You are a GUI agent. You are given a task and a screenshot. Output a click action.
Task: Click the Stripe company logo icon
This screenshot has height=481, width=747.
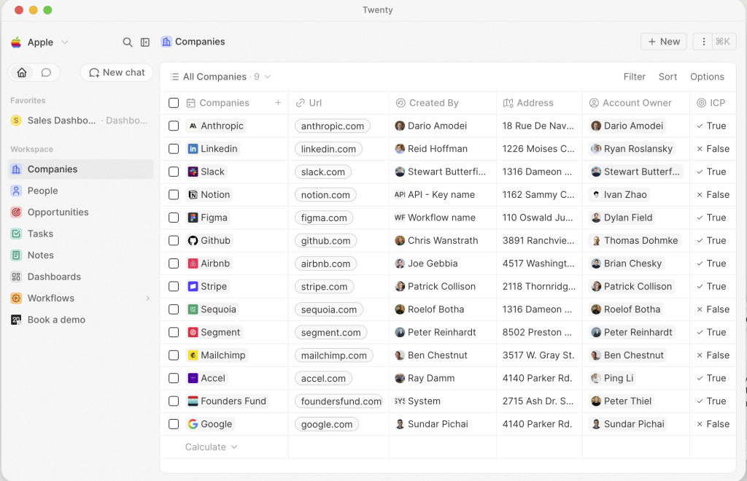(193, 286)
